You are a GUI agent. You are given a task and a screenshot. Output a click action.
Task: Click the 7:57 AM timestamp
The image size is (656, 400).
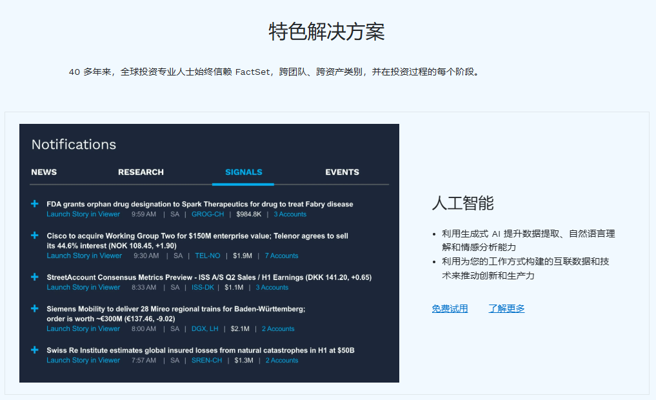pyautogui.click(x=143, y=360)
